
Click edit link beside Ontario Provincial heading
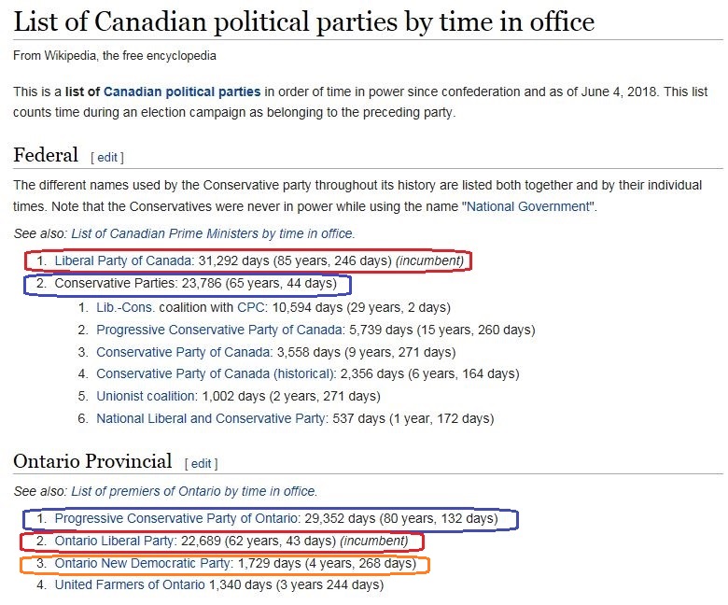pos(201,463)
